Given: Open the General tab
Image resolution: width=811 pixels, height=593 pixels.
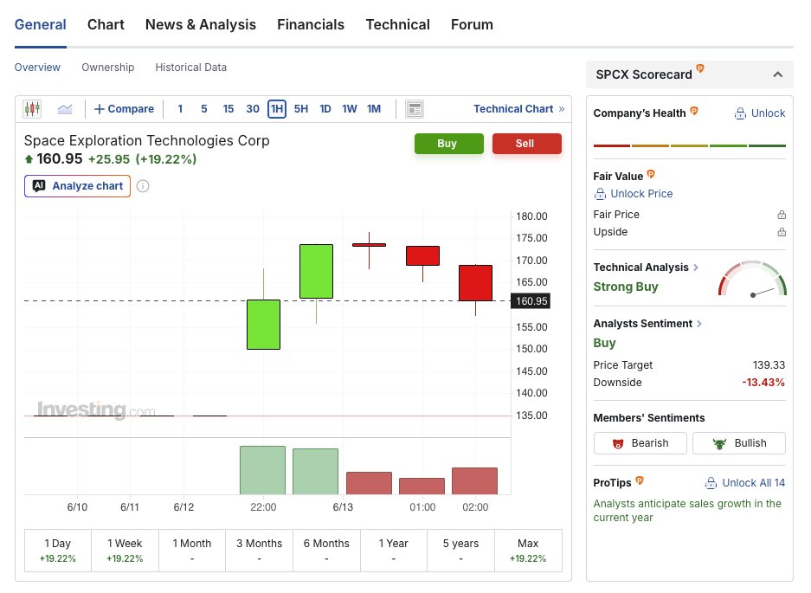Looking at the screenshot, I should coord(41,25).
